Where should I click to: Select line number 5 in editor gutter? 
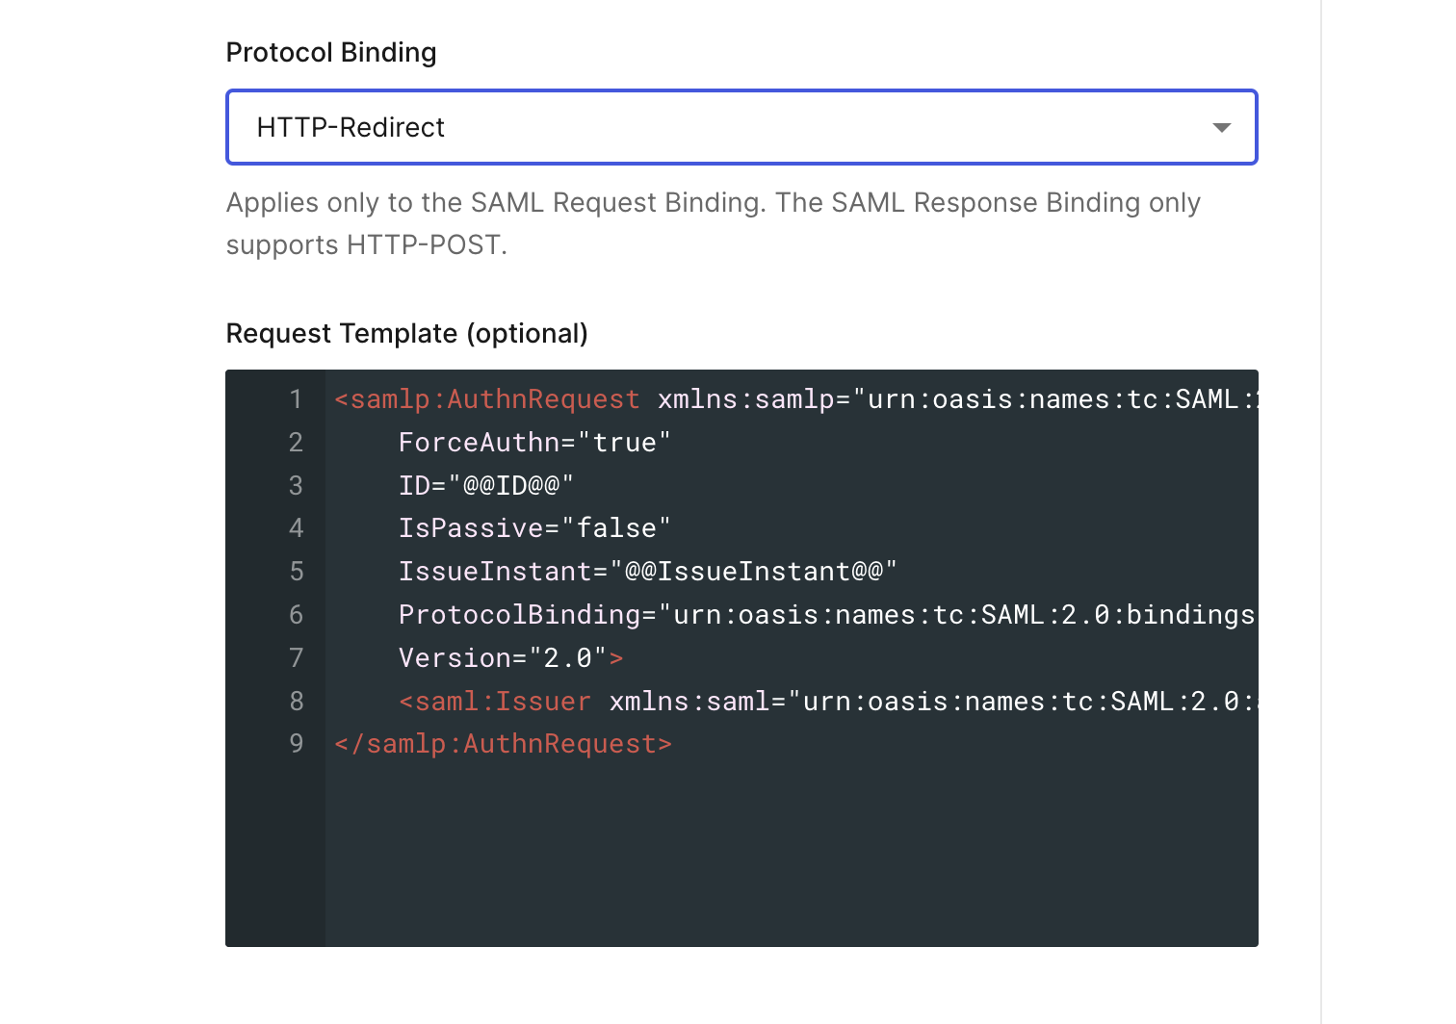(x=296, y=572)
